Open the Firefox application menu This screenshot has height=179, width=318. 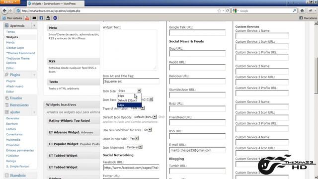click(x=10, y=2)
